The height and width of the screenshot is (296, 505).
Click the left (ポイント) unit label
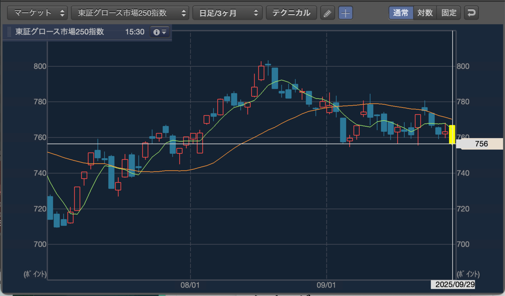pos(35,274)
